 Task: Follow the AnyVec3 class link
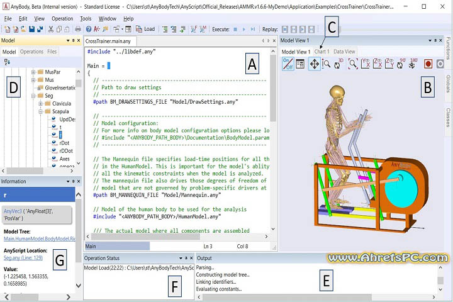click(13, 211)
